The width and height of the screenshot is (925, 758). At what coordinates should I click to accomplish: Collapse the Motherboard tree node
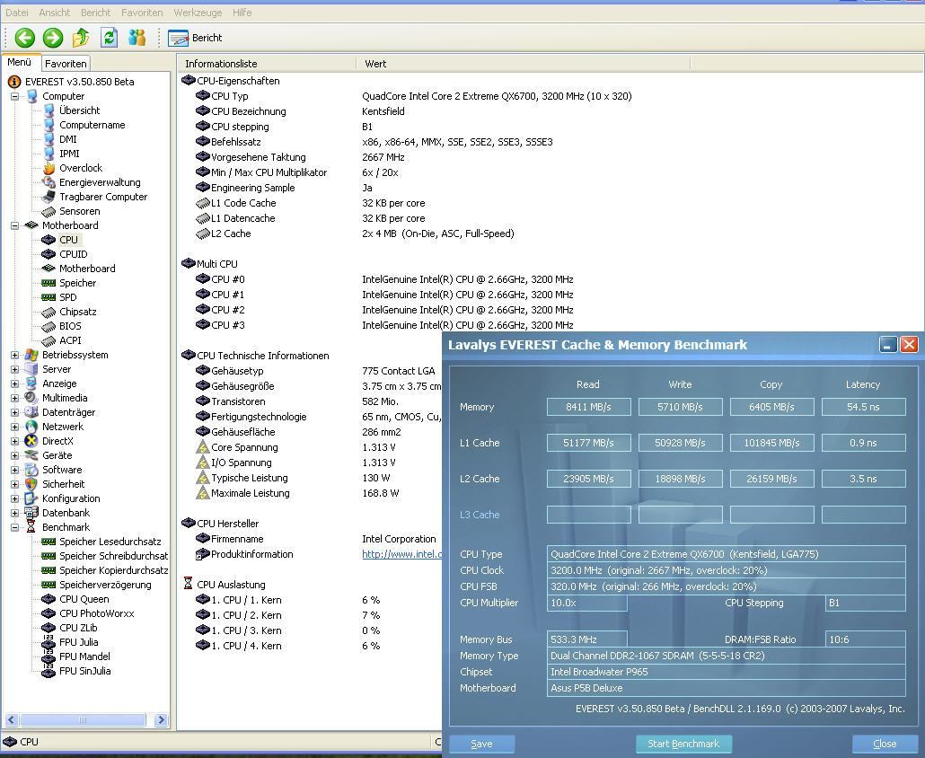[x=14, y=225]
